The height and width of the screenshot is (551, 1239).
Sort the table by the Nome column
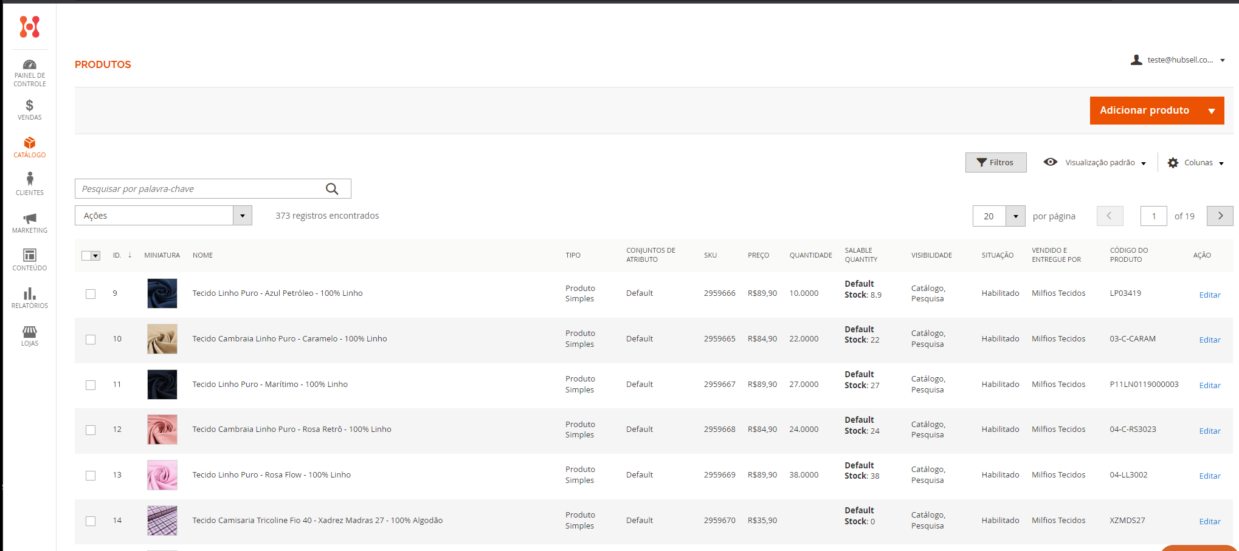(x=202, y=255)
